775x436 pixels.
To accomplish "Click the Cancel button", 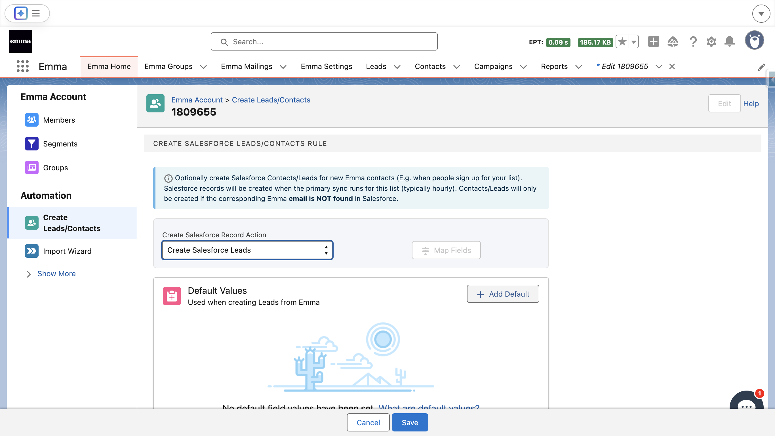I will [x=368, y=422].
